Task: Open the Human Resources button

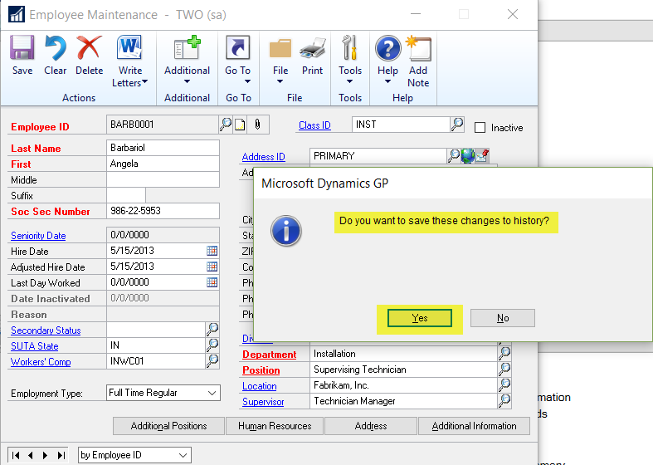Action: (275, 426)
